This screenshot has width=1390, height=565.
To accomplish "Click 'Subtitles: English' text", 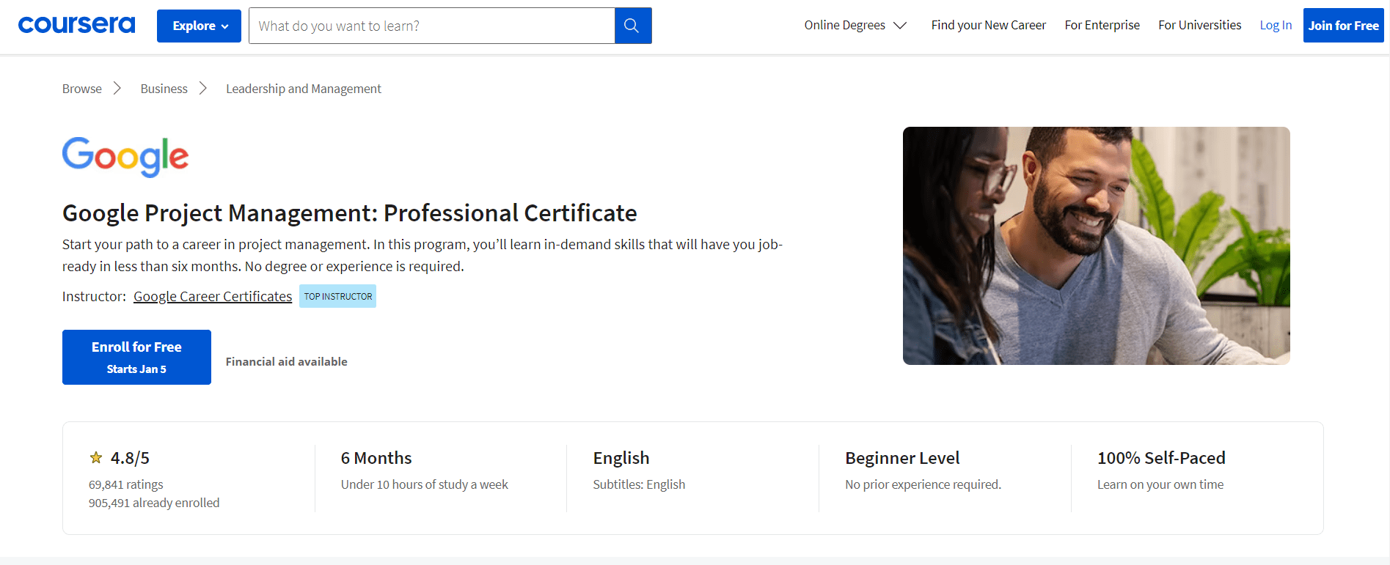I will (639, 484).
